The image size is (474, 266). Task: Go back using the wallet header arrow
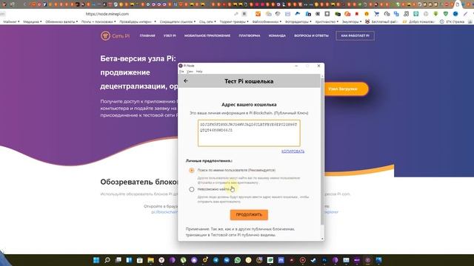186,81
